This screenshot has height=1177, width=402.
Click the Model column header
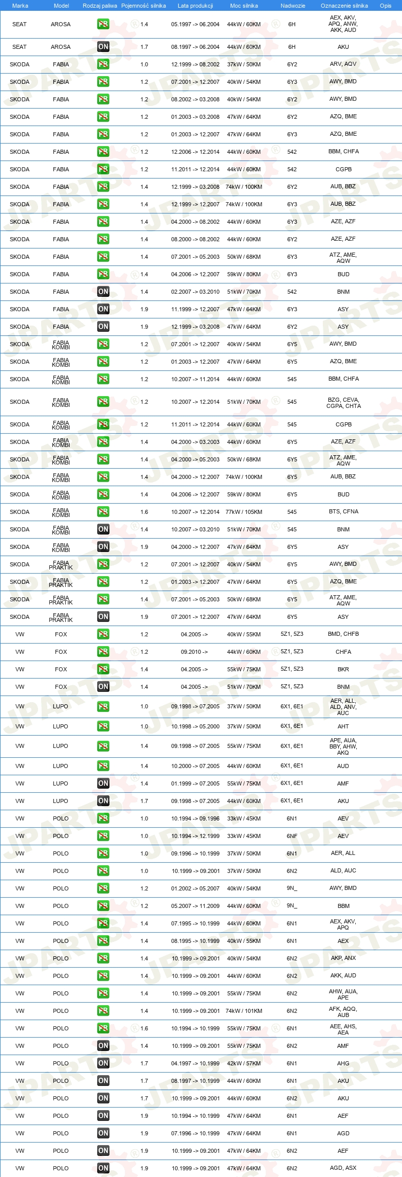[x=61, y=6]
